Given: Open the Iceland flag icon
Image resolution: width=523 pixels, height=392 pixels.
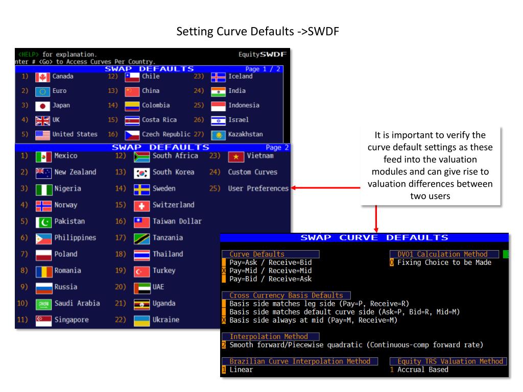Looking at the screenshot, I should [x=219, y=77].
